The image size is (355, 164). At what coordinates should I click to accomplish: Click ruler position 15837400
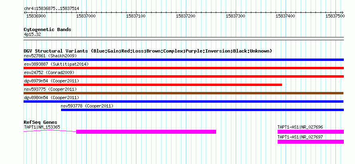[x=285, y=16]
